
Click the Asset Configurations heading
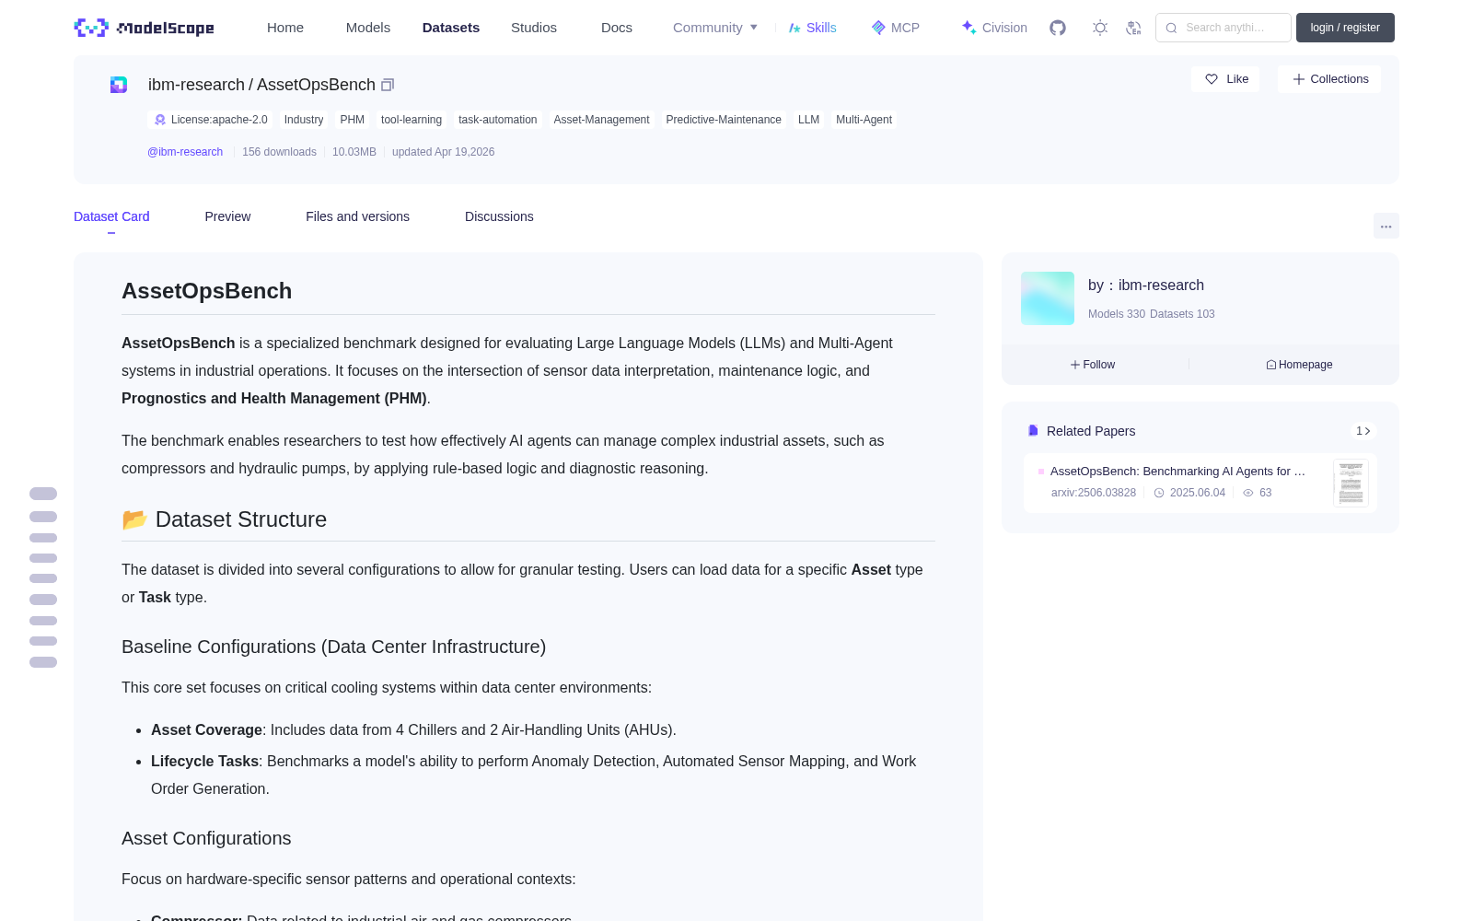(x=206, y=838)
